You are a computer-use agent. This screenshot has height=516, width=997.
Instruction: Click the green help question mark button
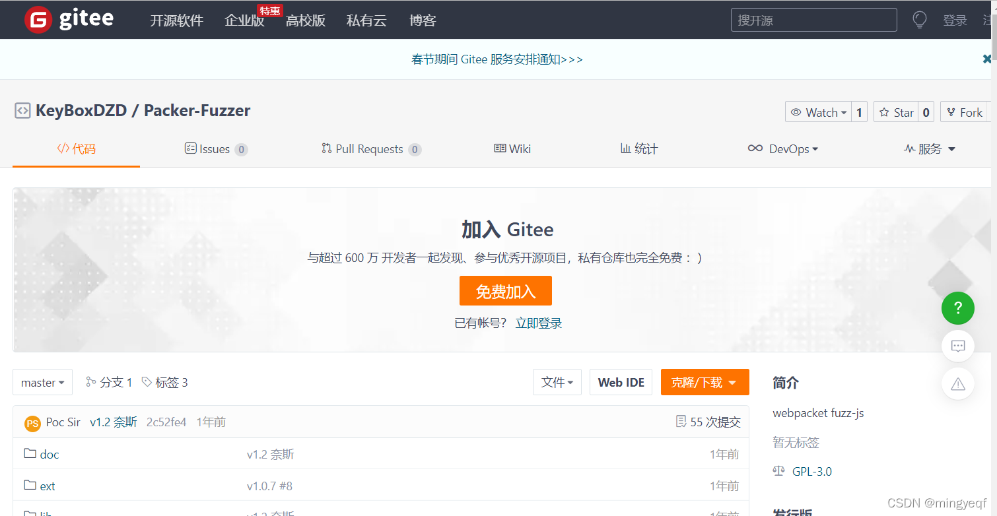(x=958, y=307)
